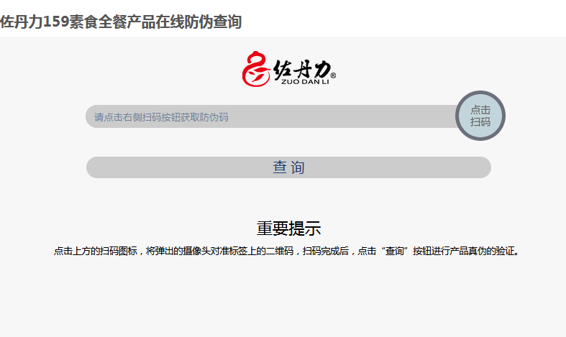Click the 佐丹力 ZUO DAN LI logo
This screenshot has height=337, width=566.
tap(289, 69)
